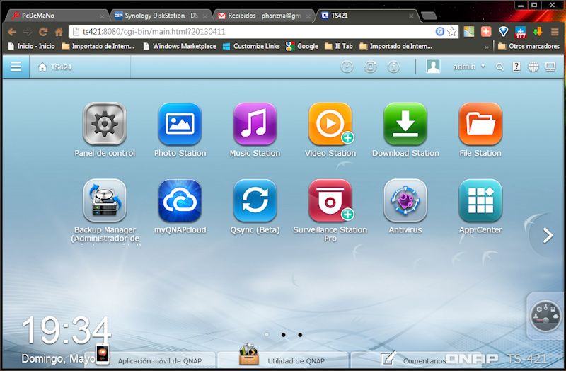Click browser forward arrow
Viewport: 566px width, 371px height.
(x=28, y=32)
